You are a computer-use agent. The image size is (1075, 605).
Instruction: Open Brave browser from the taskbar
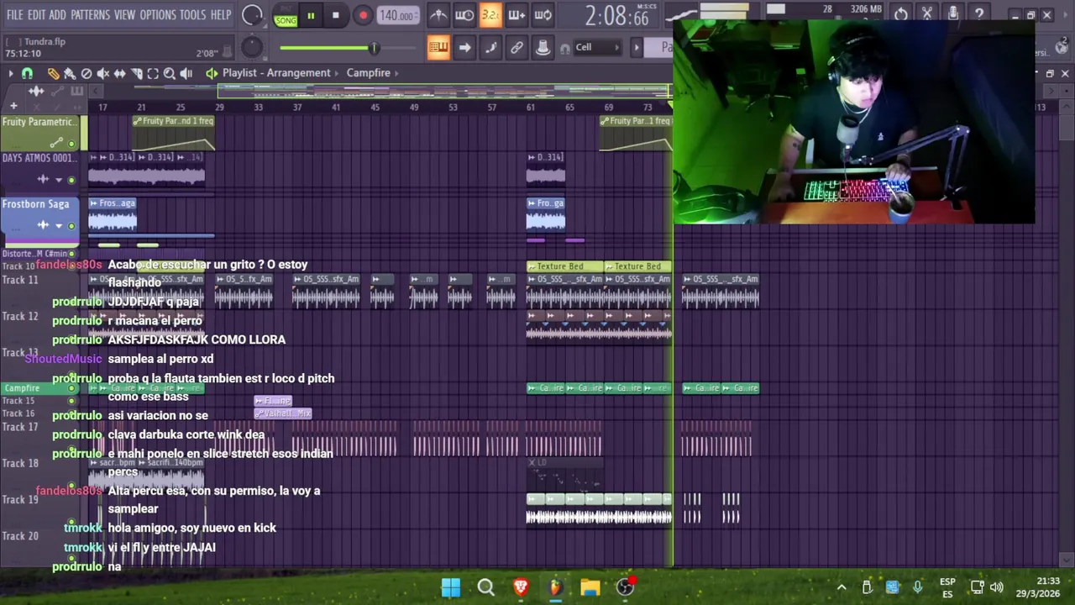(521, 587)
